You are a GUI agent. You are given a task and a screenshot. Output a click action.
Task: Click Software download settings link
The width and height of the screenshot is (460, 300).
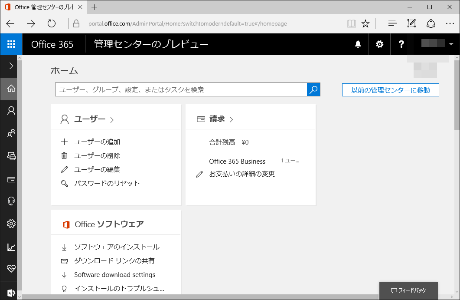[x=115, y=275]
